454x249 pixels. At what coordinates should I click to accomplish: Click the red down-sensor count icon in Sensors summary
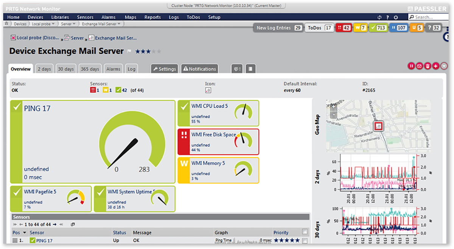[x=93, y=90]
